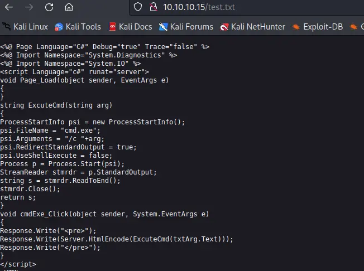
Task: Click the stmrdr.ReadToEnd() line
Action: click(x=60, y=181)
